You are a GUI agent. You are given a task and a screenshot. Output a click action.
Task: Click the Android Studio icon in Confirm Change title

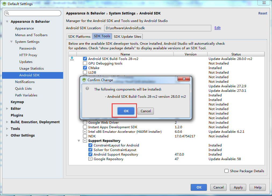tap(84, 80)
